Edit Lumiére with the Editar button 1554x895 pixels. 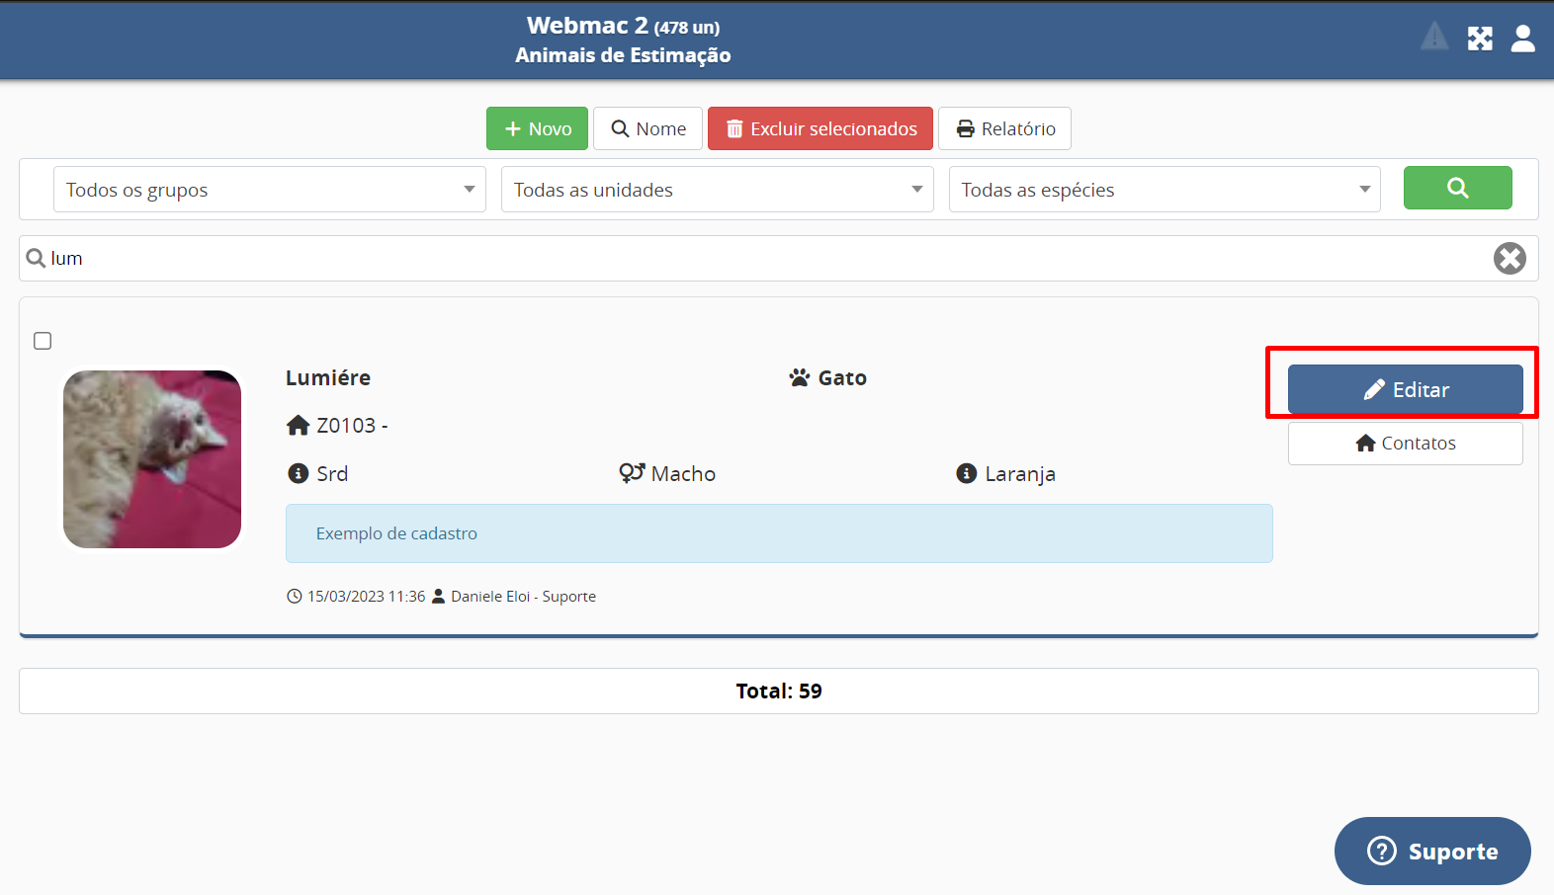coord(1405,389)
